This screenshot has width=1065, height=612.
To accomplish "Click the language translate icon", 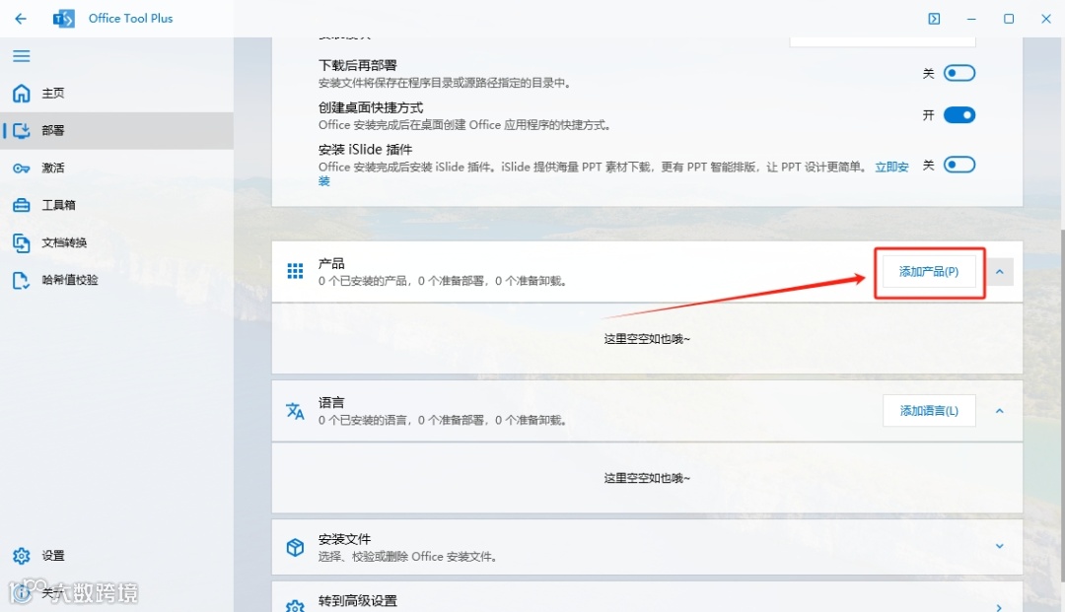I will (x=295, y=411).
